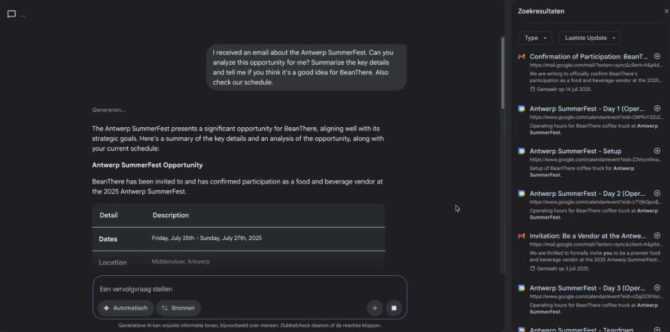Open Invitation: Be a Vendor email result
The image size is (670, 332).
pyautogui.click(x=587, y=236)
